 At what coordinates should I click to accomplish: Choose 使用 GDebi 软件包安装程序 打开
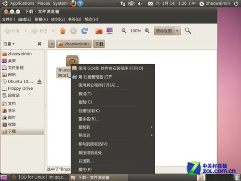(x=113, y=68)
